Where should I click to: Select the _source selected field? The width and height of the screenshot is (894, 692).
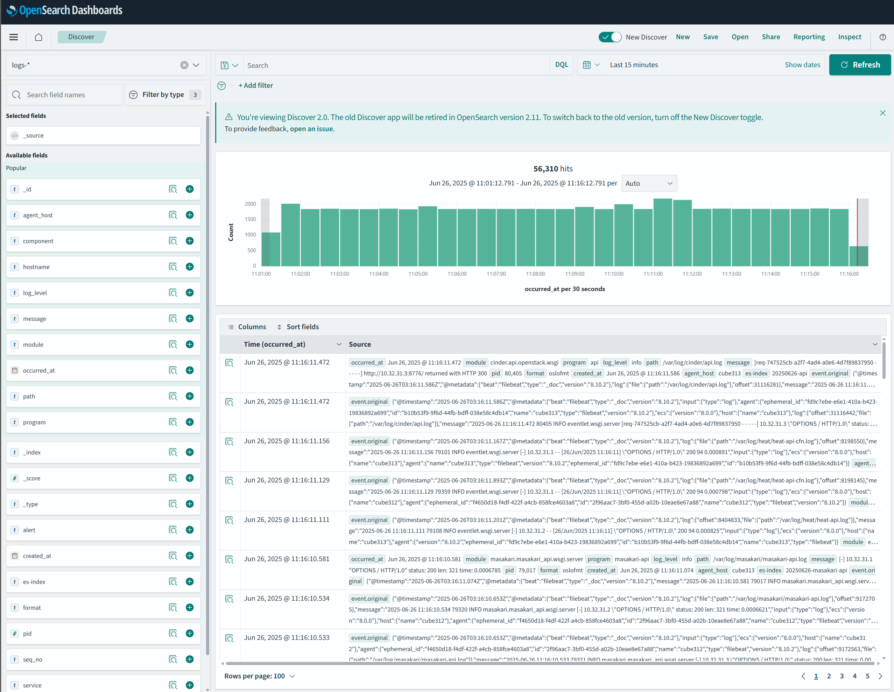103,136
